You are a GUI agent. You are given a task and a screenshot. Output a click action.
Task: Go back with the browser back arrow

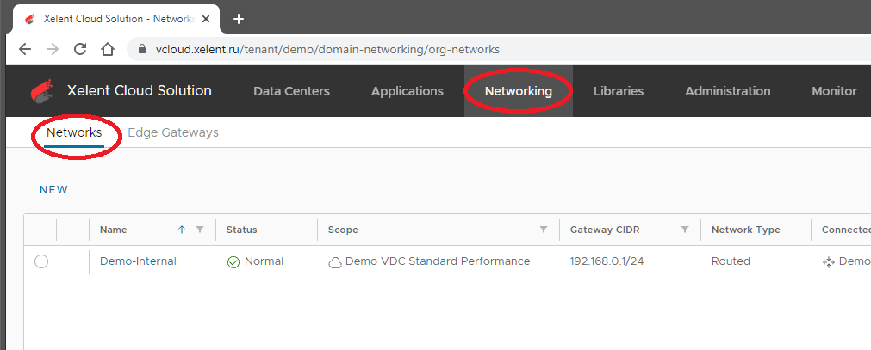click(x=24, y=49)
